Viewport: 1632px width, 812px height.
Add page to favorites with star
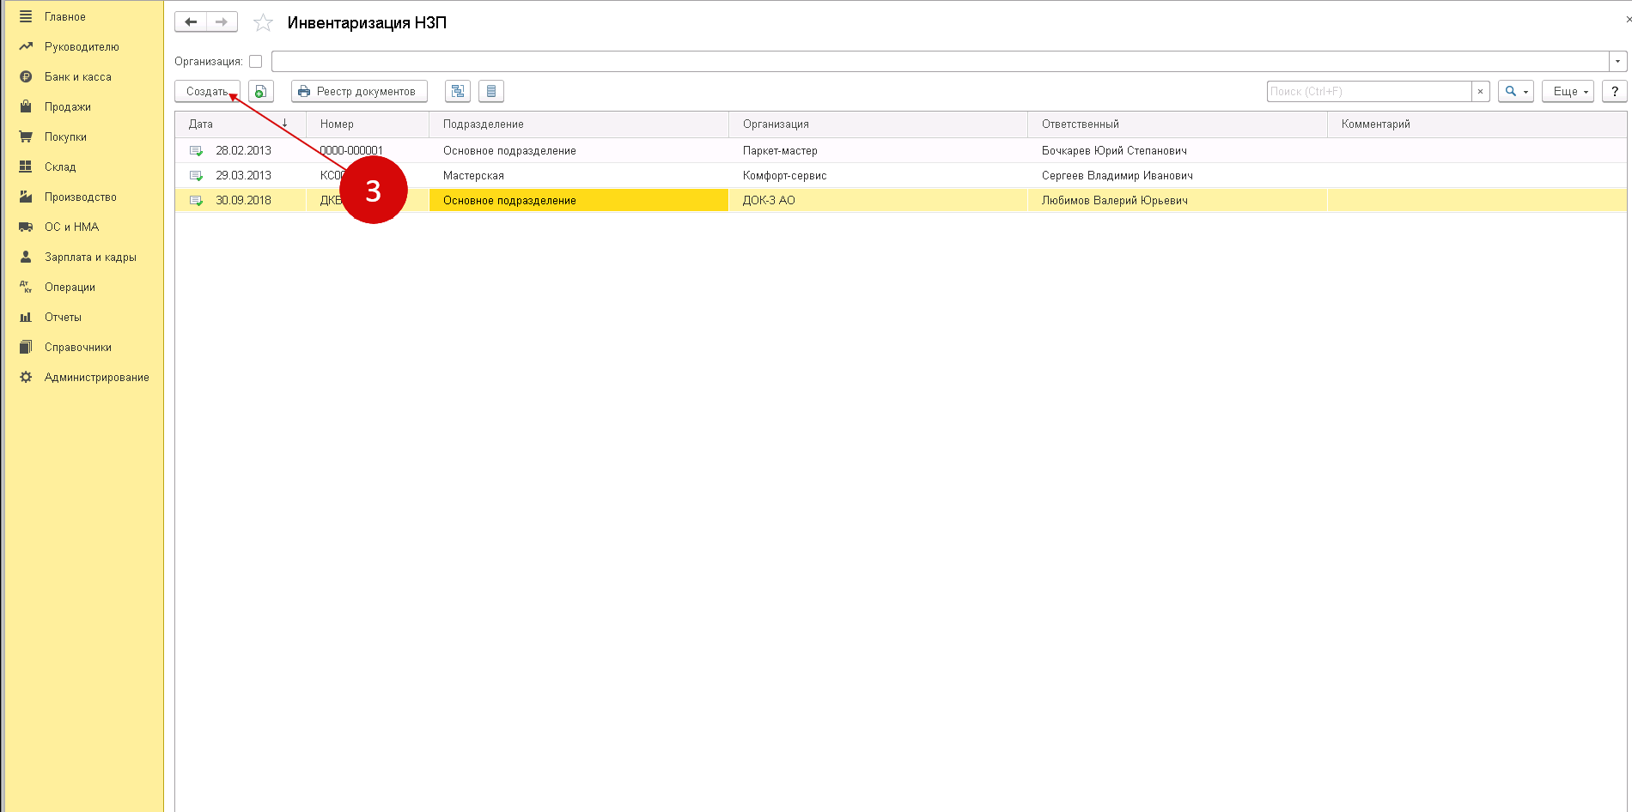point(263,23)
